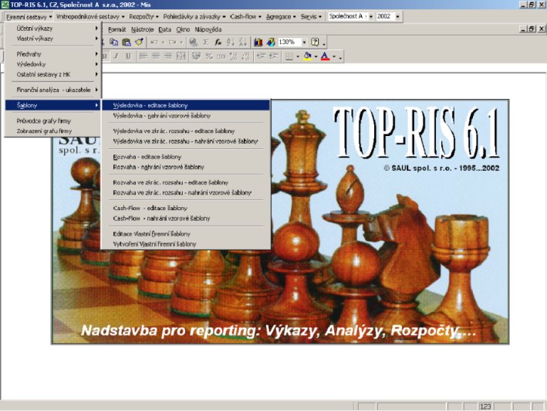Expand the Předvahy submenu

53,54
